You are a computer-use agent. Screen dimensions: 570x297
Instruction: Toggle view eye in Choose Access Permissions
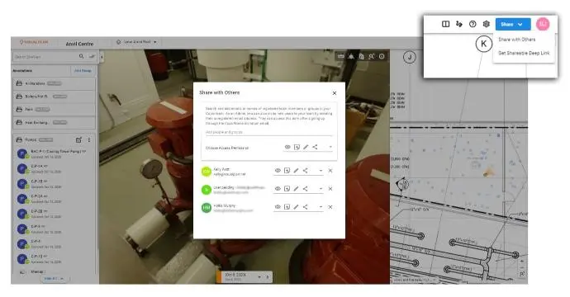coord(287,147)
